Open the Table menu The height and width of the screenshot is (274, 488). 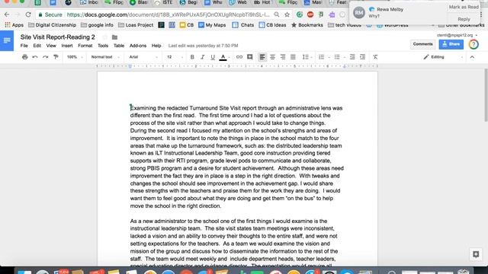click(x=119, y=46)
